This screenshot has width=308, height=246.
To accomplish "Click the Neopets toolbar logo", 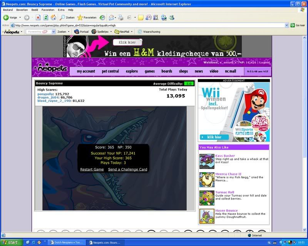I will 12,32.
